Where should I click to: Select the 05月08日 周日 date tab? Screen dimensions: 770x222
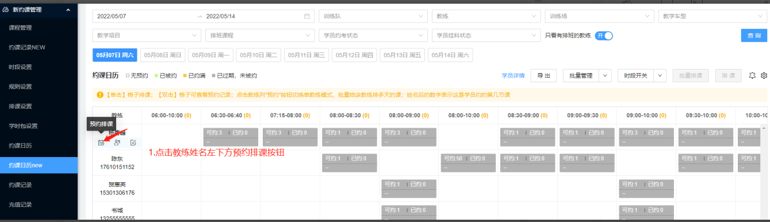pos(163,55)
